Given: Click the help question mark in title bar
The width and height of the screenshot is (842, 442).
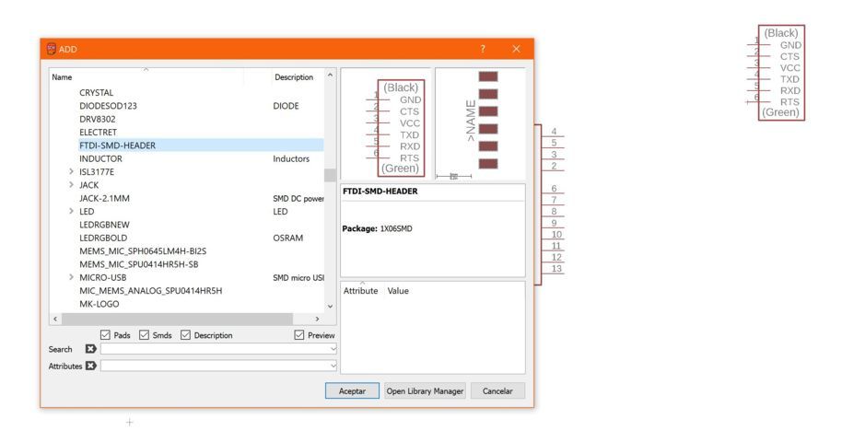Looking at the screenshot, I should [x=482, y=49].
